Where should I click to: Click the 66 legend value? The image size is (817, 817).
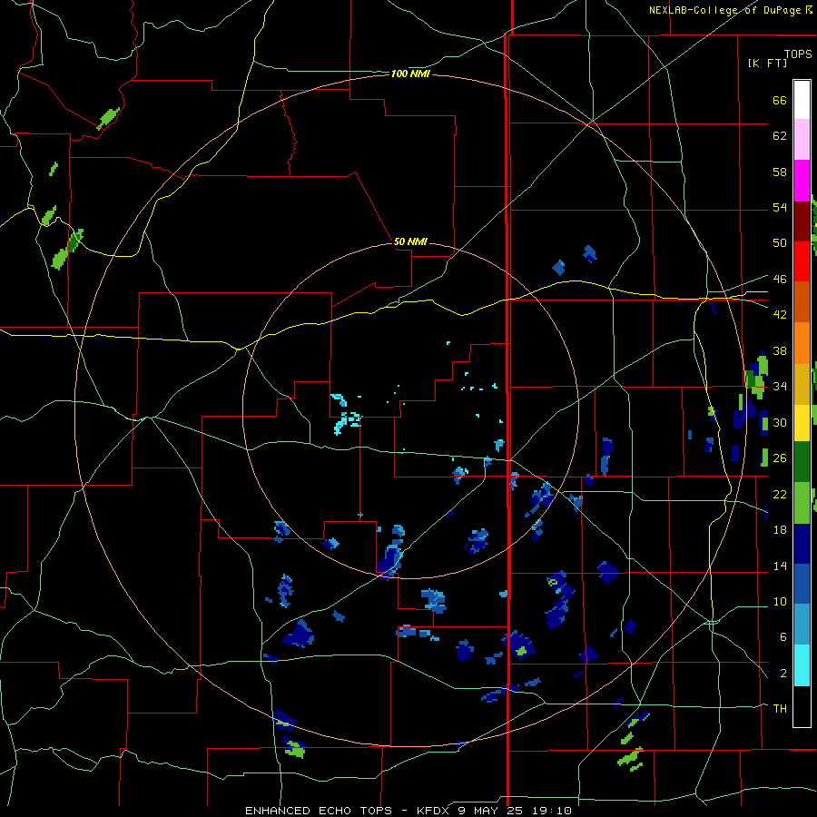click(780, 100)
